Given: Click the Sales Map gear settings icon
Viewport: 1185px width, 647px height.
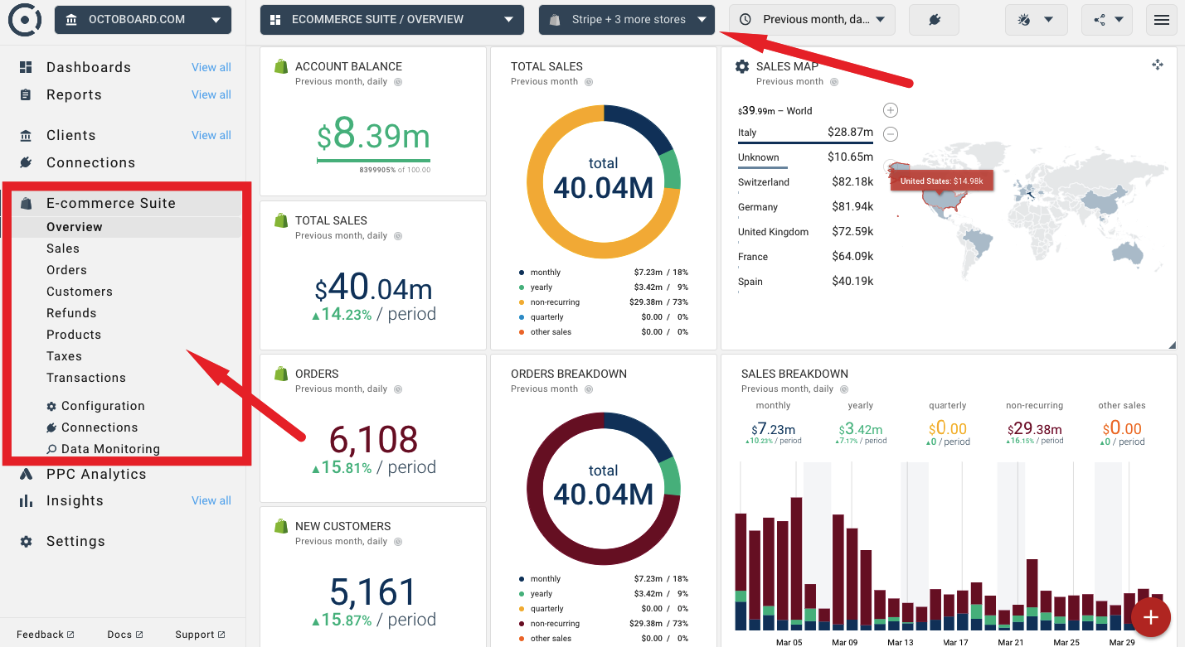Looking at the screenshot, I should click(742, 66).
